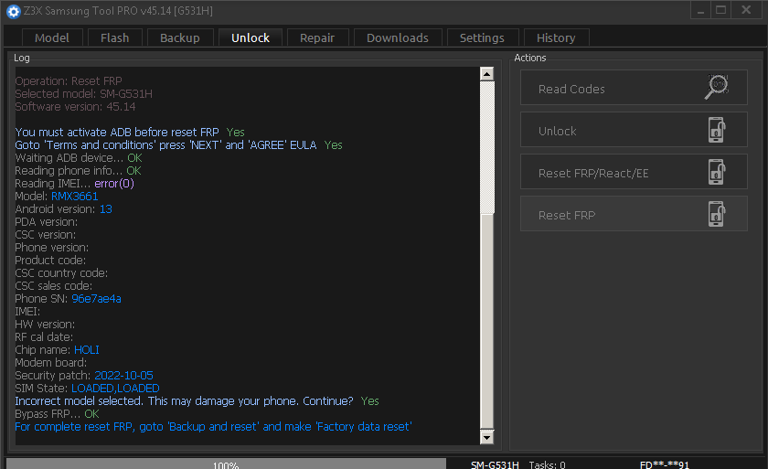View the History tab
The height and width of the screenshot is (469, 768).
[x=556, y=37]
